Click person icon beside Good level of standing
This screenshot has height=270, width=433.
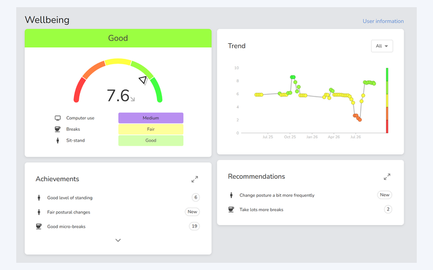(39, 197)
